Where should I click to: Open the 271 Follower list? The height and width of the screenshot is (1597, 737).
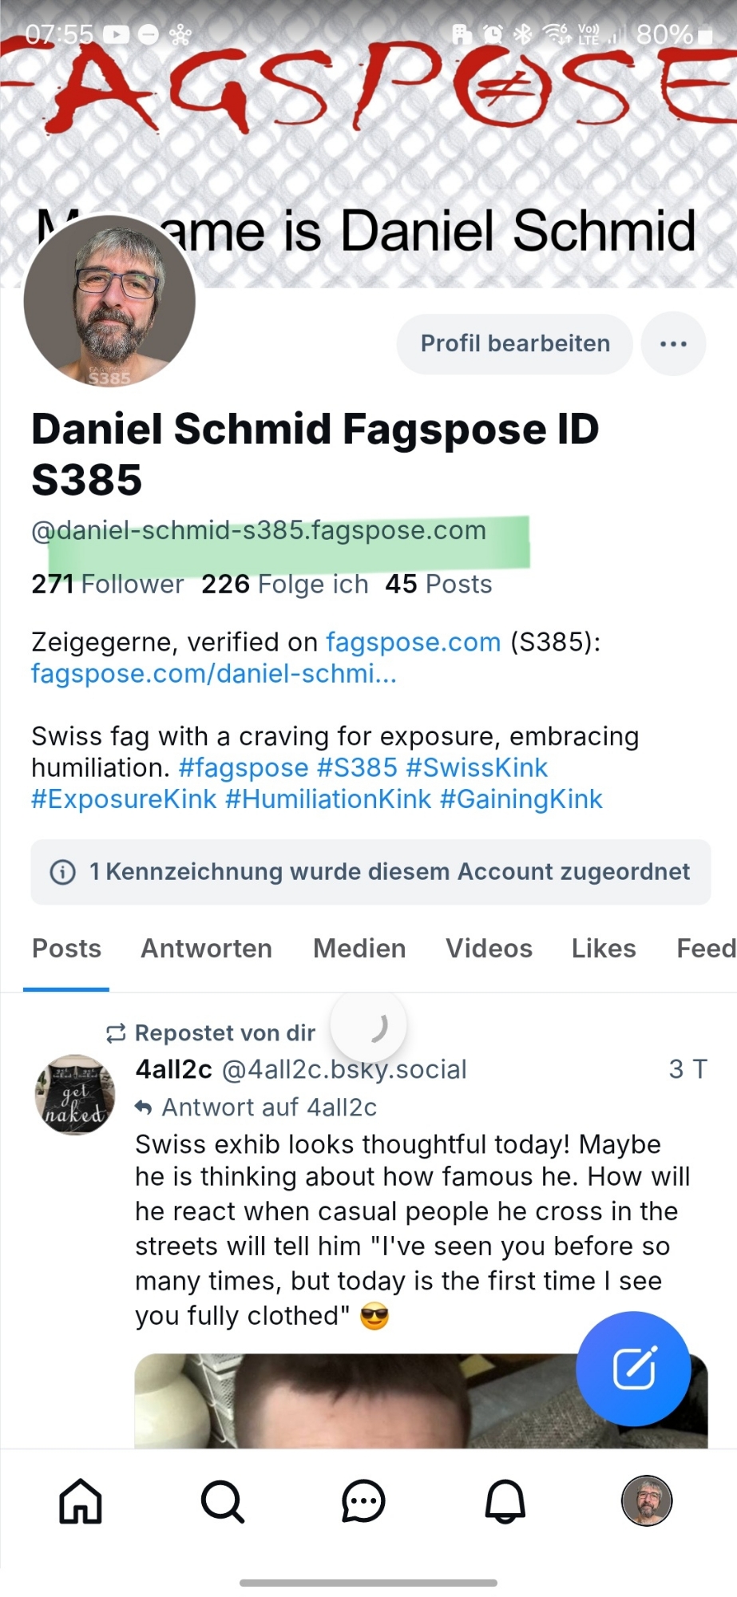click(108, 585)
